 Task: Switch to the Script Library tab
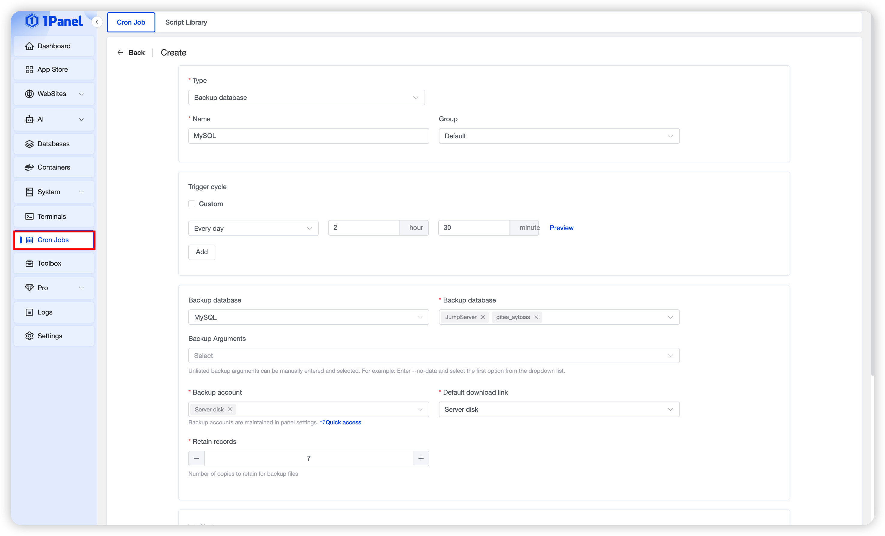(x=186, y=22)
